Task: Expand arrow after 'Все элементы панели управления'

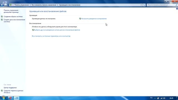Action: point(58,5)
